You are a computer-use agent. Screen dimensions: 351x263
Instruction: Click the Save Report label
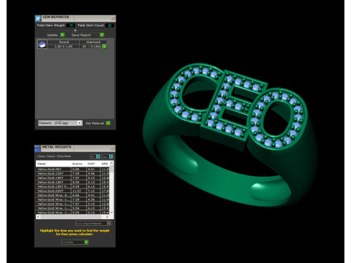tap(81, 35)
